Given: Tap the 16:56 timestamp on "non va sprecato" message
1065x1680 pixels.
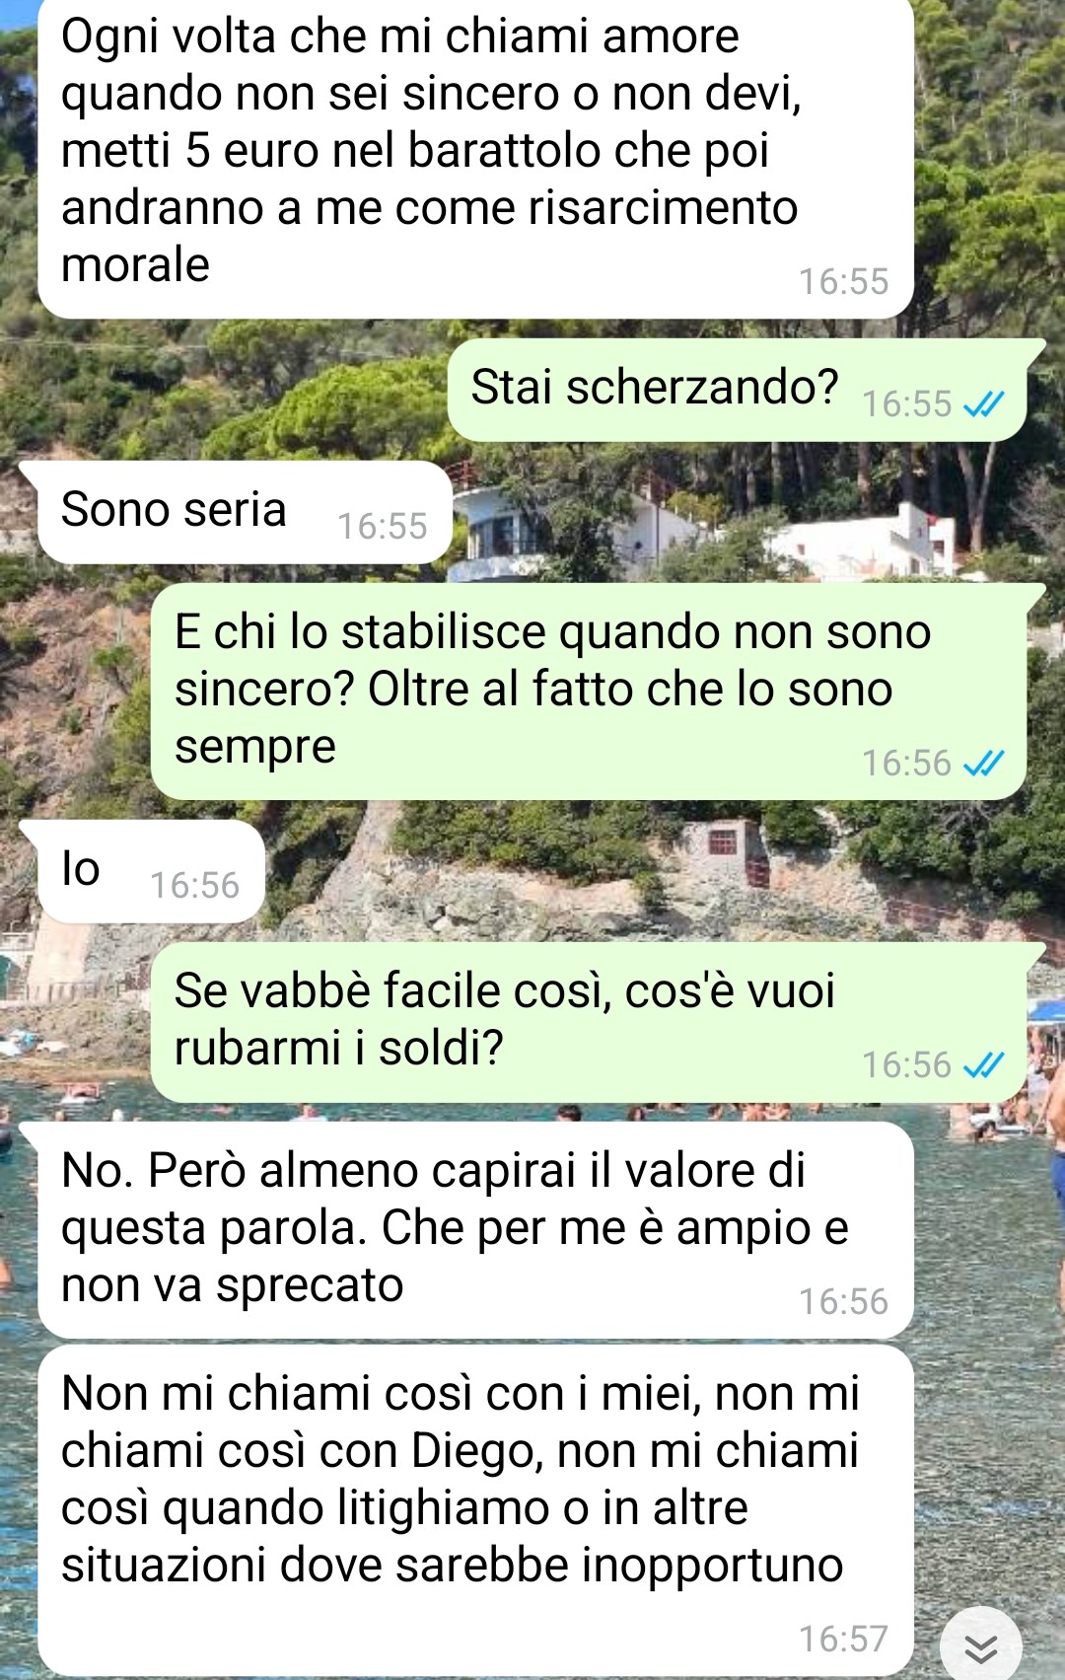Looking at the screenshot, I should pos(843,1301).
